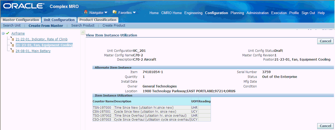Switch to the Product Classification tab
335x130 pixels.
tap(98, 20)
